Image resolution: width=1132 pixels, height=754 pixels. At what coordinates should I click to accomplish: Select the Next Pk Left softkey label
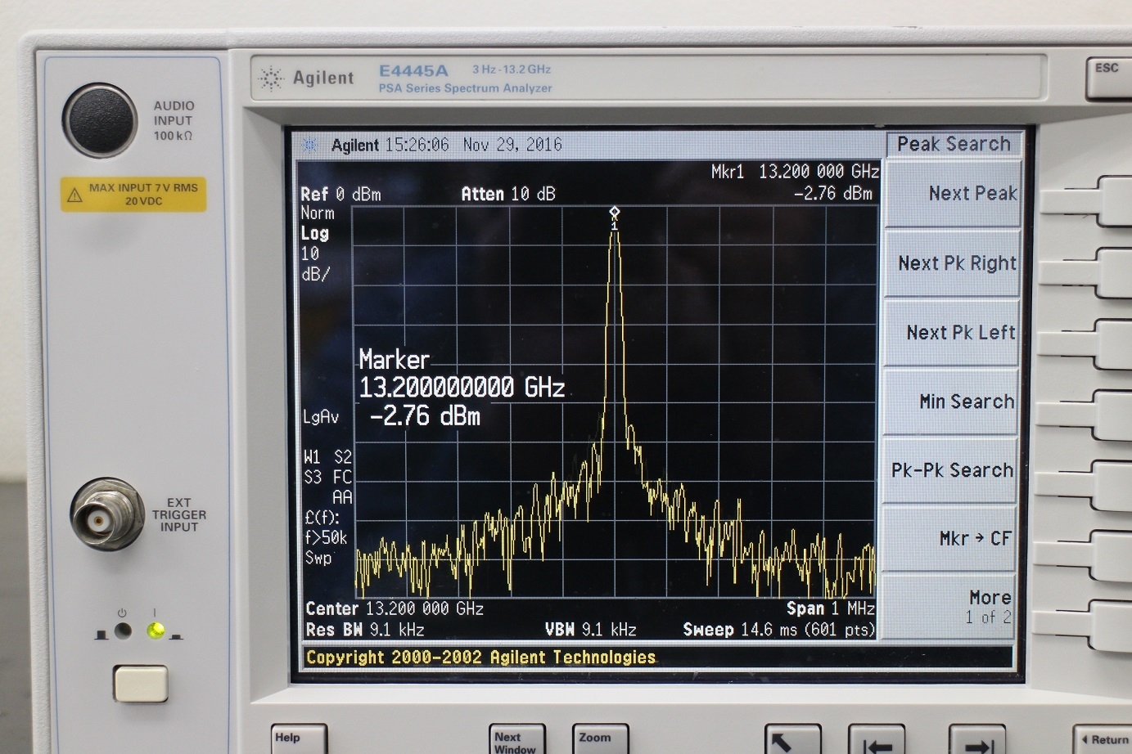pos(953,333)
